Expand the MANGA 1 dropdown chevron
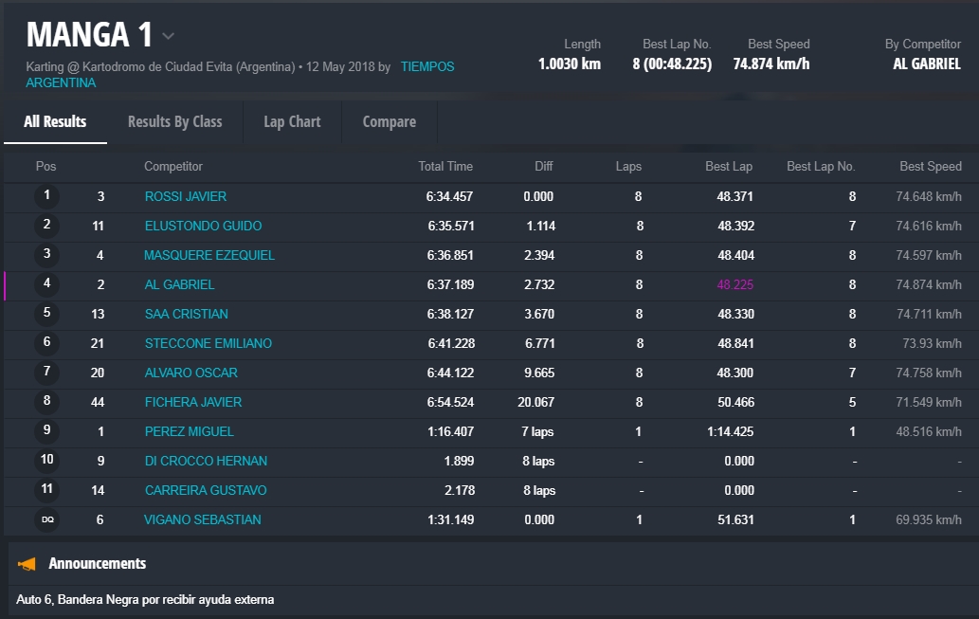The image size is (979, 619). [169, 37]
